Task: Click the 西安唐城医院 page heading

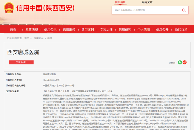Action: (x=23, y=52)
